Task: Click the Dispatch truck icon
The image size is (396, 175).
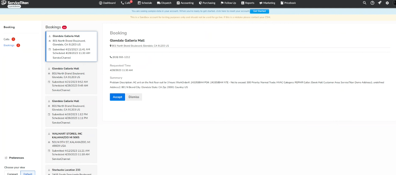Action: [x=159, y=3]
